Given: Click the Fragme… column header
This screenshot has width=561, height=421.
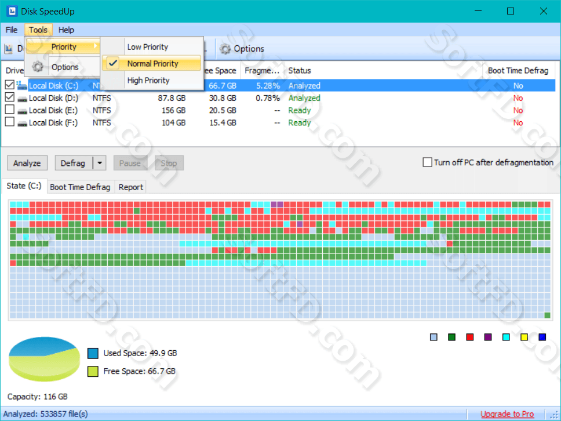Looking at the screenshot, I should point(263,71).
